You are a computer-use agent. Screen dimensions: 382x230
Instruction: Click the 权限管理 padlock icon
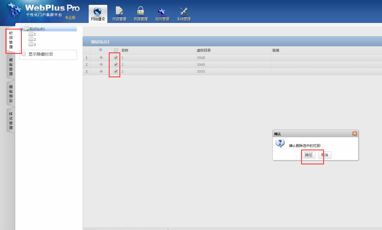[141, 11]
